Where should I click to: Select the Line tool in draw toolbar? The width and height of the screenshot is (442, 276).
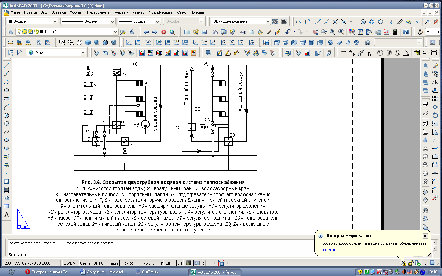(x=7, y=66)
